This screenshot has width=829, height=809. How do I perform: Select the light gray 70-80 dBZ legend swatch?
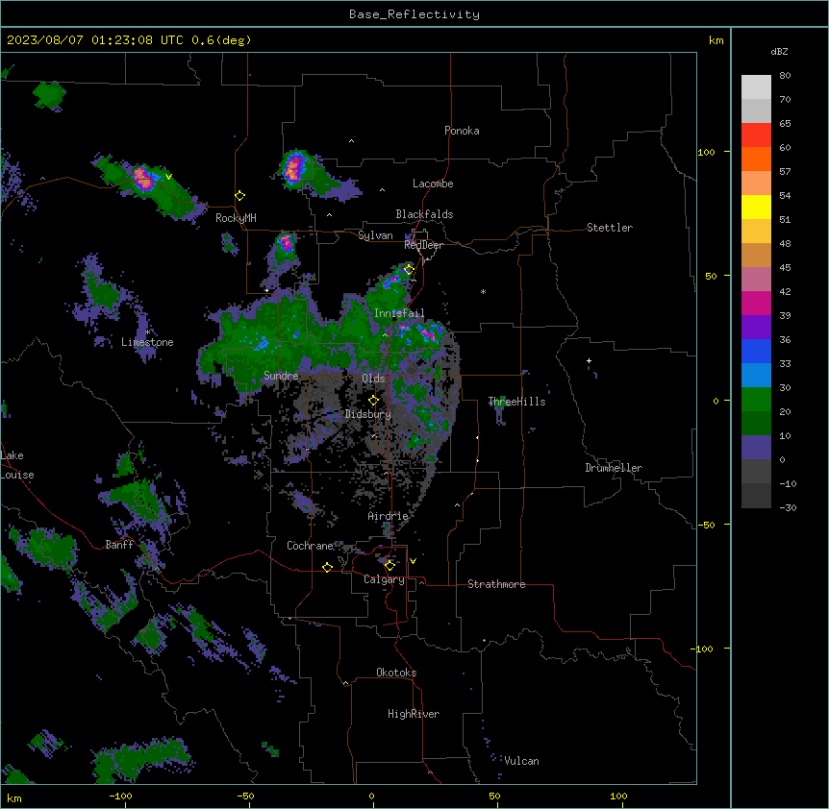point(756,87)
